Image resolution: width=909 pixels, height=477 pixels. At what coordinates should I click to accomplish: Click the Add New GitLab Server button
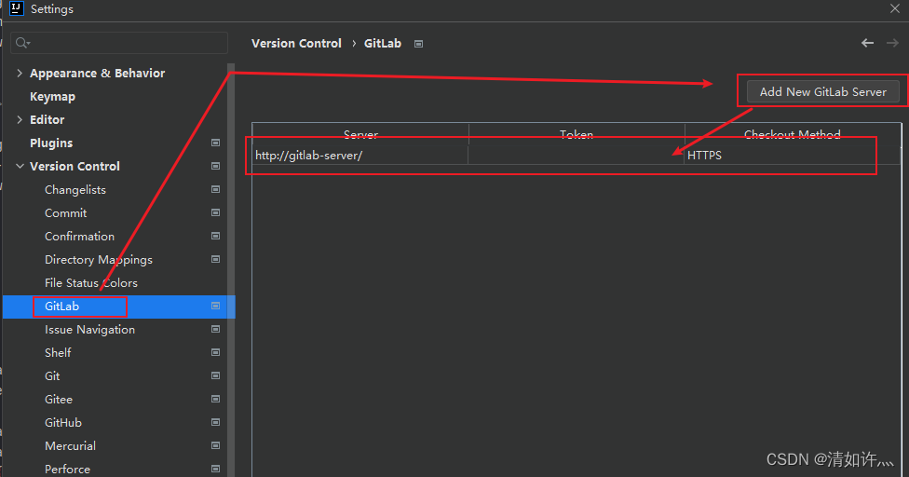[822, 91]
